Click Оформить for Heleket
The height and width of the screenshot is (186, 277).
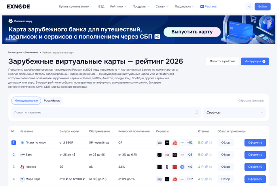point(255,167)
